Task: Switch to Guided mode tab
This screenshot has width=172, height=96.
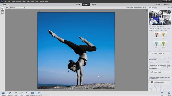Action: (x=86, y=5)
